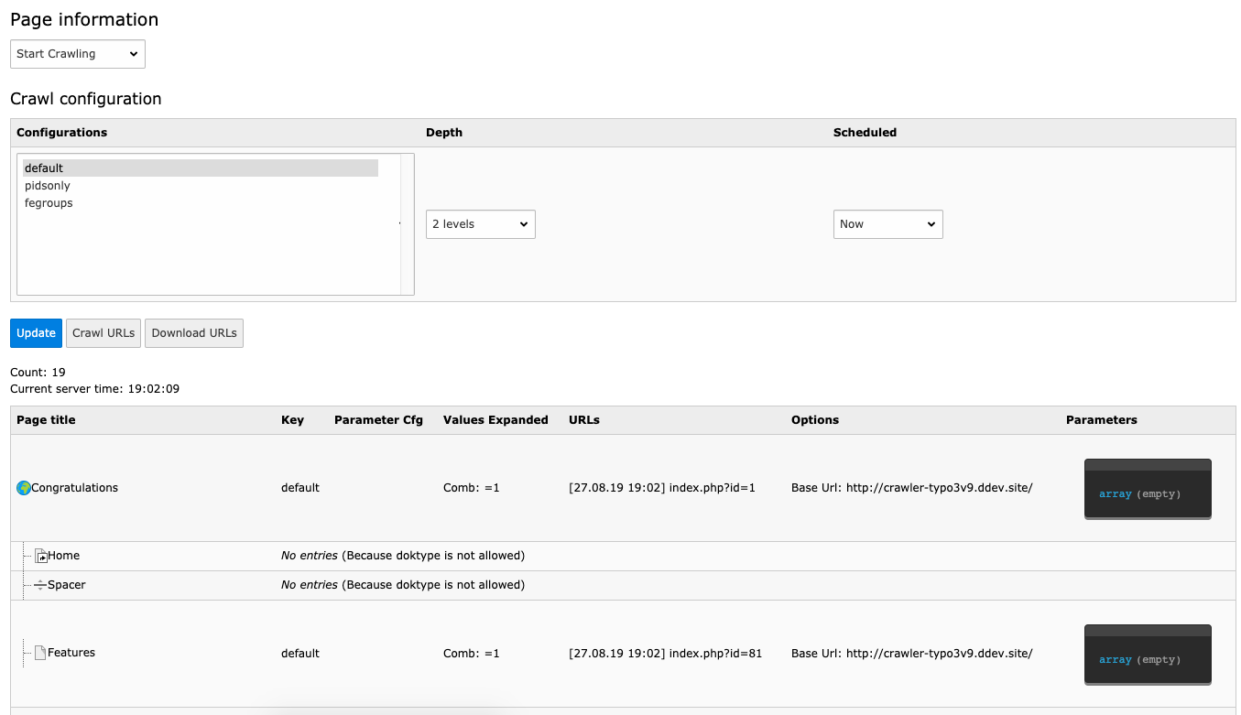1241x715 pixels.
Task: Click the Download URLs button
Action: pos(194,333)
